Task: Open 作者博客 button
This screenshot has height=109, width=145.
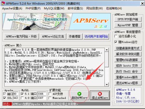Action: point(75,37)
